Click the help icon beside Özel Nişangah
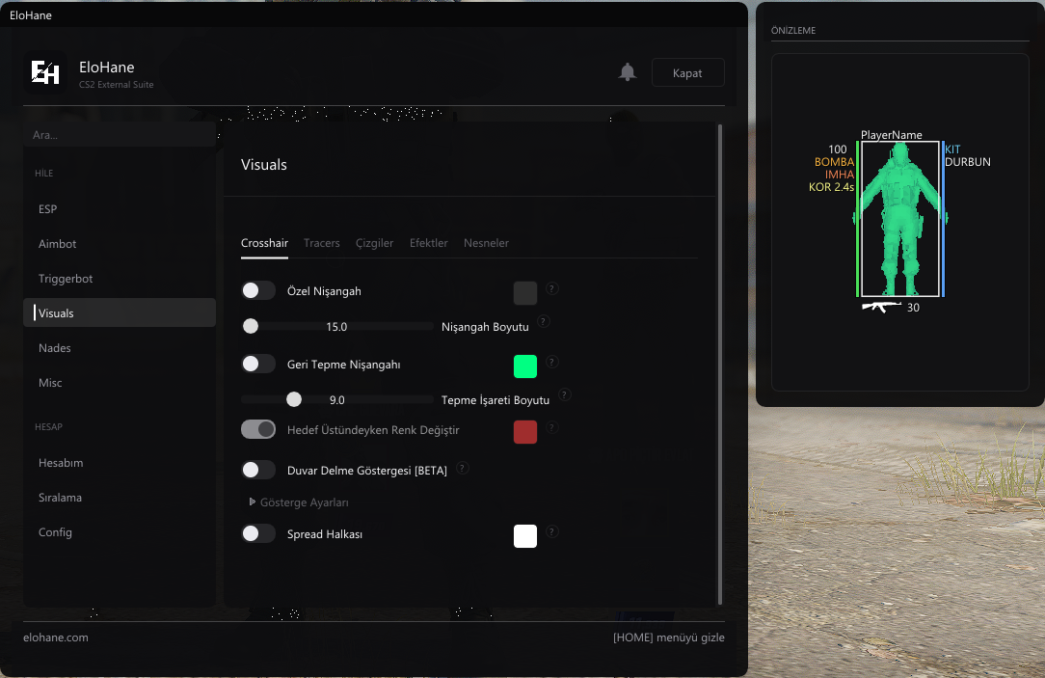 click(551, 288)
